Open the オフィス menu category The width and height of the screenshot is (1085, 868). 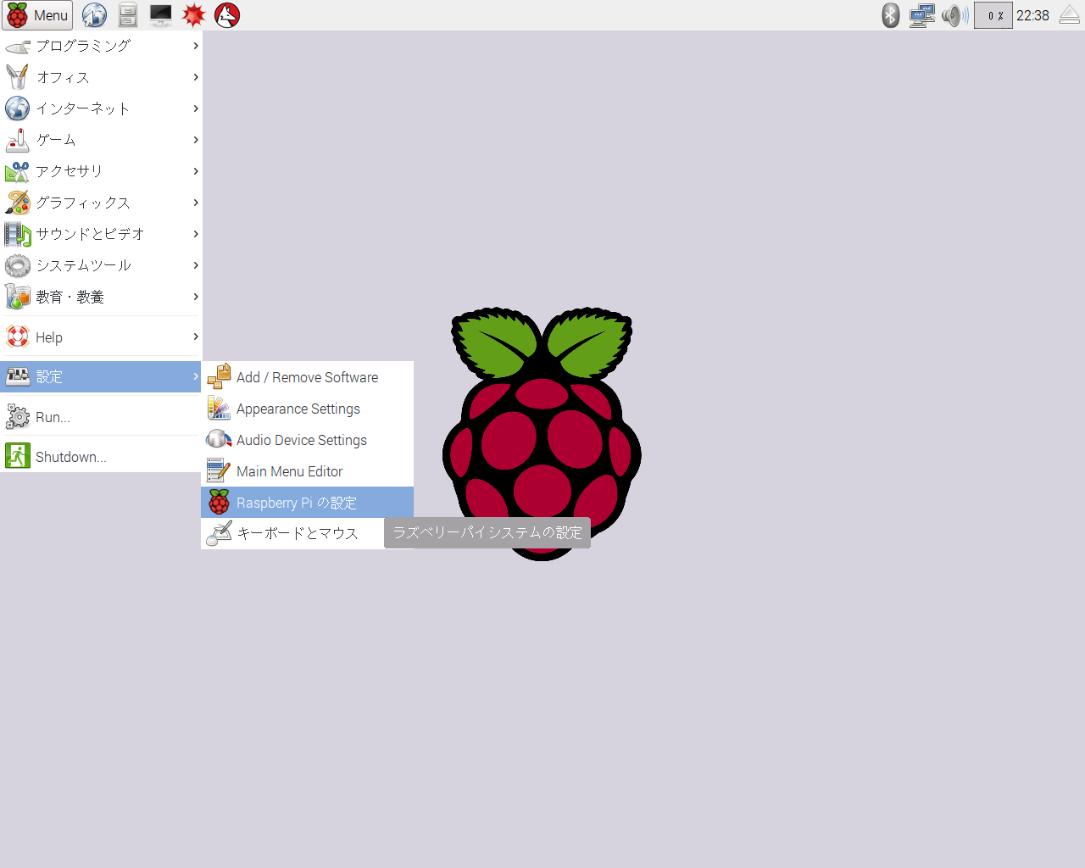(101, 77)
